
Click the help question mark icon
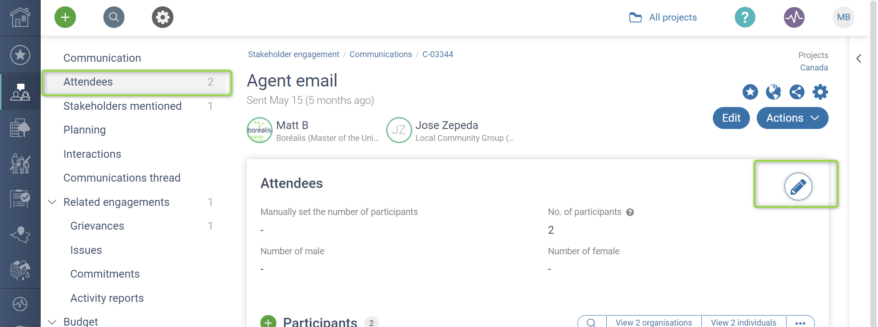(745, 17)
